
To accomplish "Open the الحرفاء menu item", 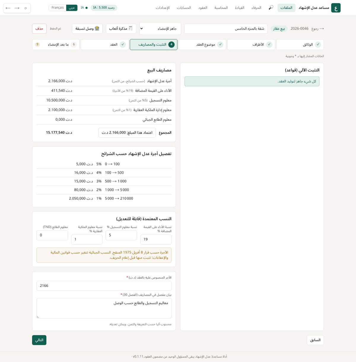I will pos(256,8).
